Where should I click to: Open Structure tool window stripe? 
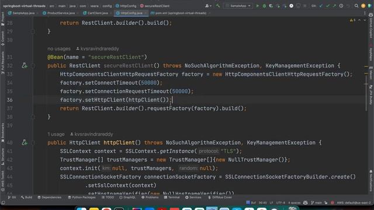click(2, 157)
